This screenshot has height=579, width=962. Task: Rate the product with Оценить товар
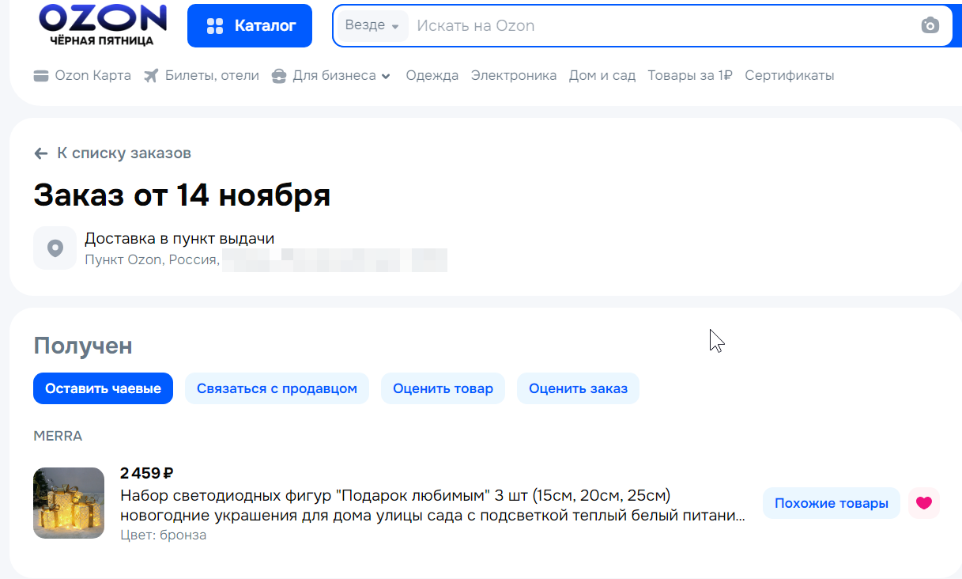[443, 388]
